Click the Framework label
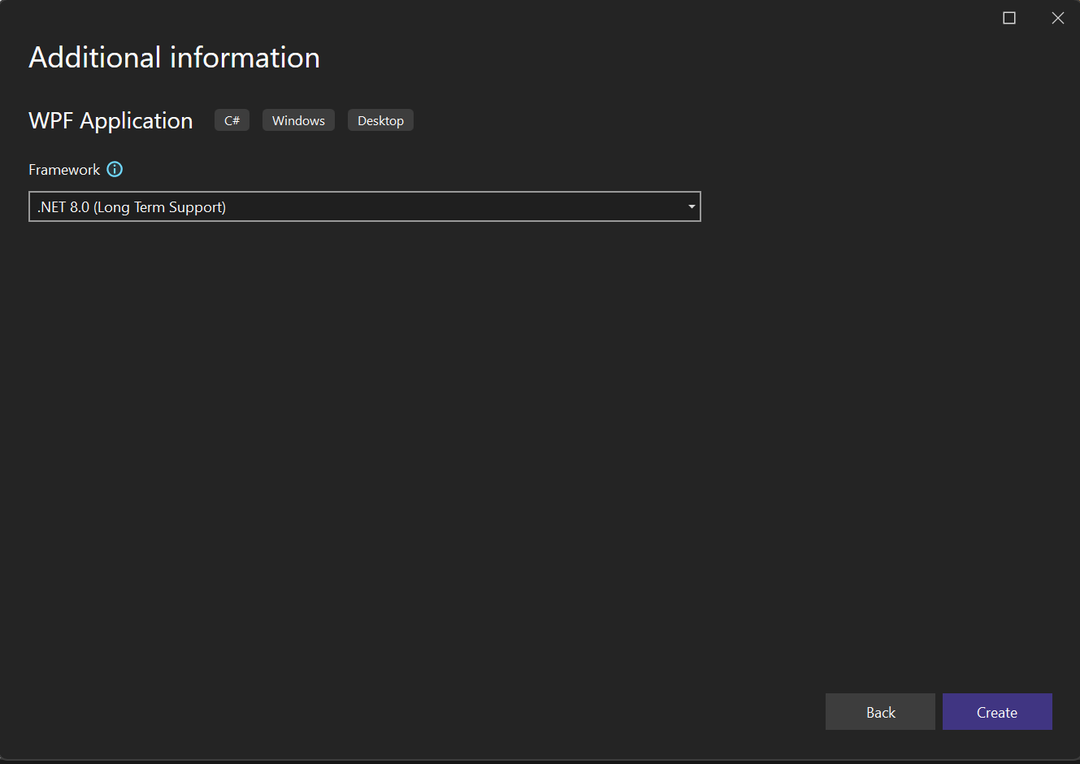Viewport: 1080px width, 764px height. click(63, 169)
